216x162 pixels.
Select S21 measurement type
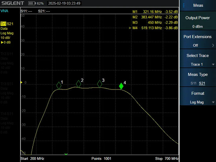click(202, 83)
